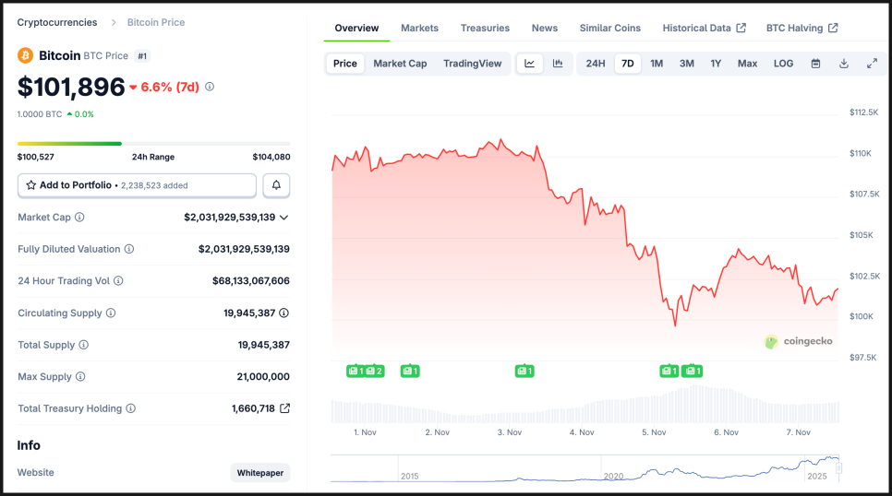This screenshot has width=892, height=496.
Task: Expand the chart to fullscreen
Action: (872, 64)
